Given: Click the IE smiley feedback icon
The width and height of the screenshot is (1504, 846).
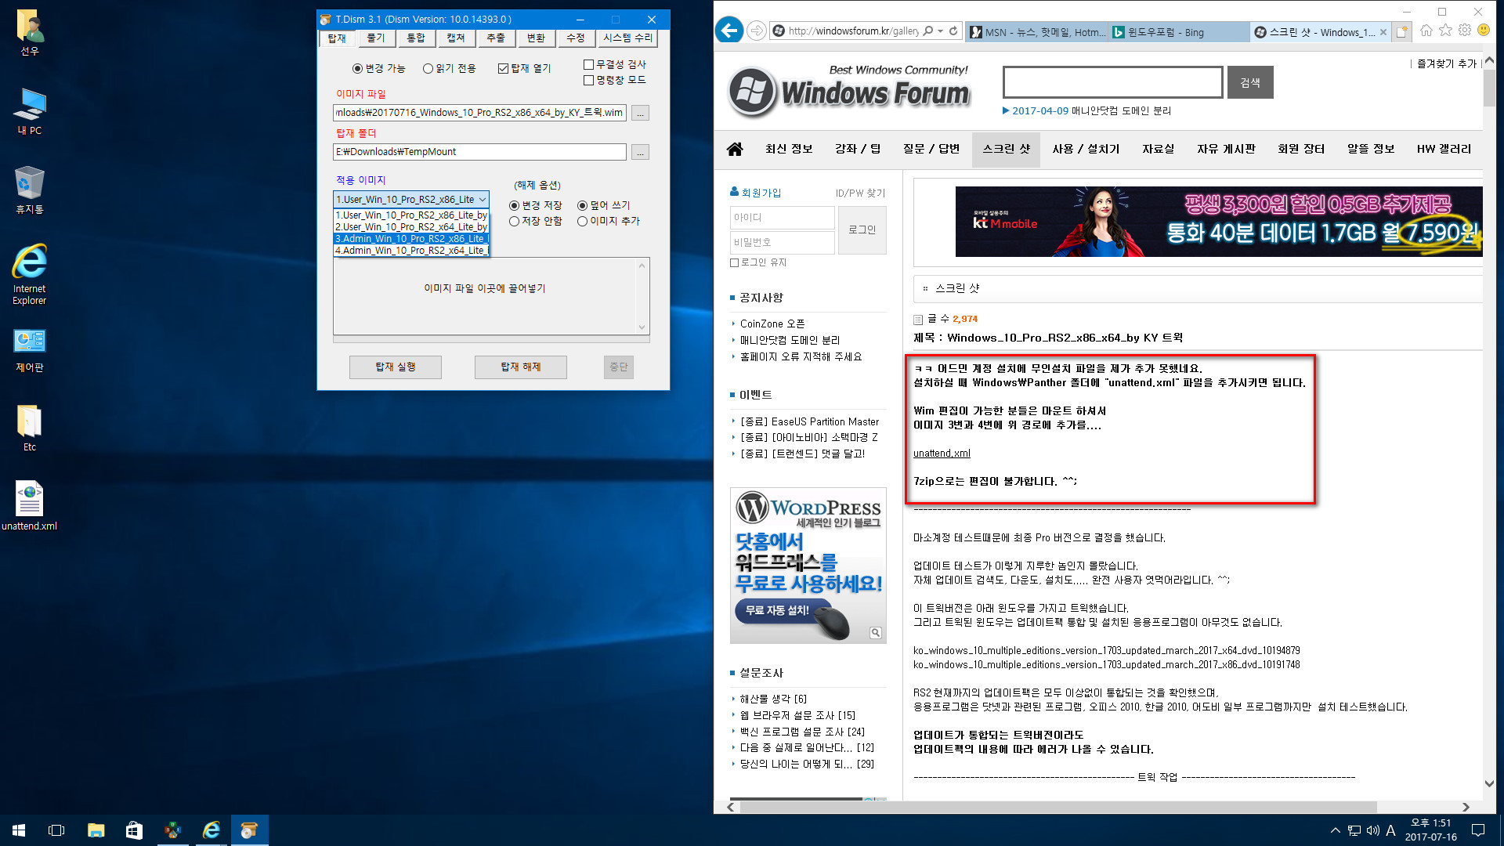Looking at the screenshot, I should (1484, 31).
